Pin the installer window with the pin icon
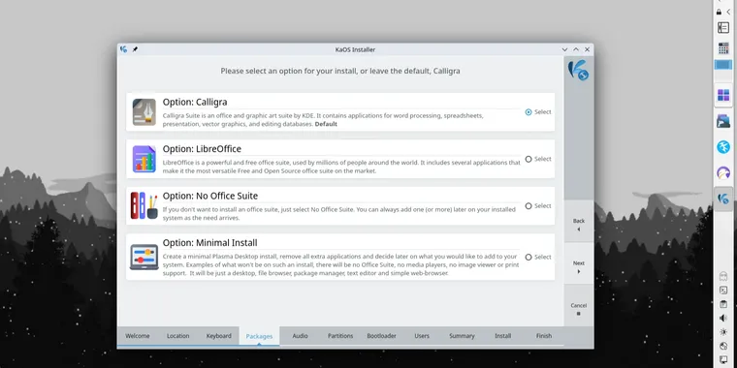737x368 pixels. [x=135, y=49]
